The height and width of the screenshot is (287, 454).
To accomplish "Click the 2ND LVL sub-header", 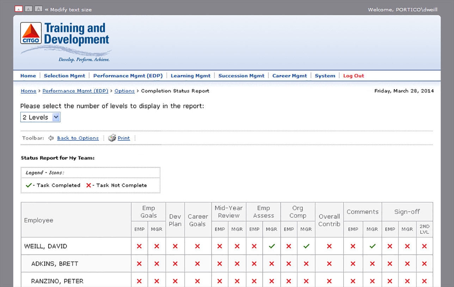I will click(424, 229).
